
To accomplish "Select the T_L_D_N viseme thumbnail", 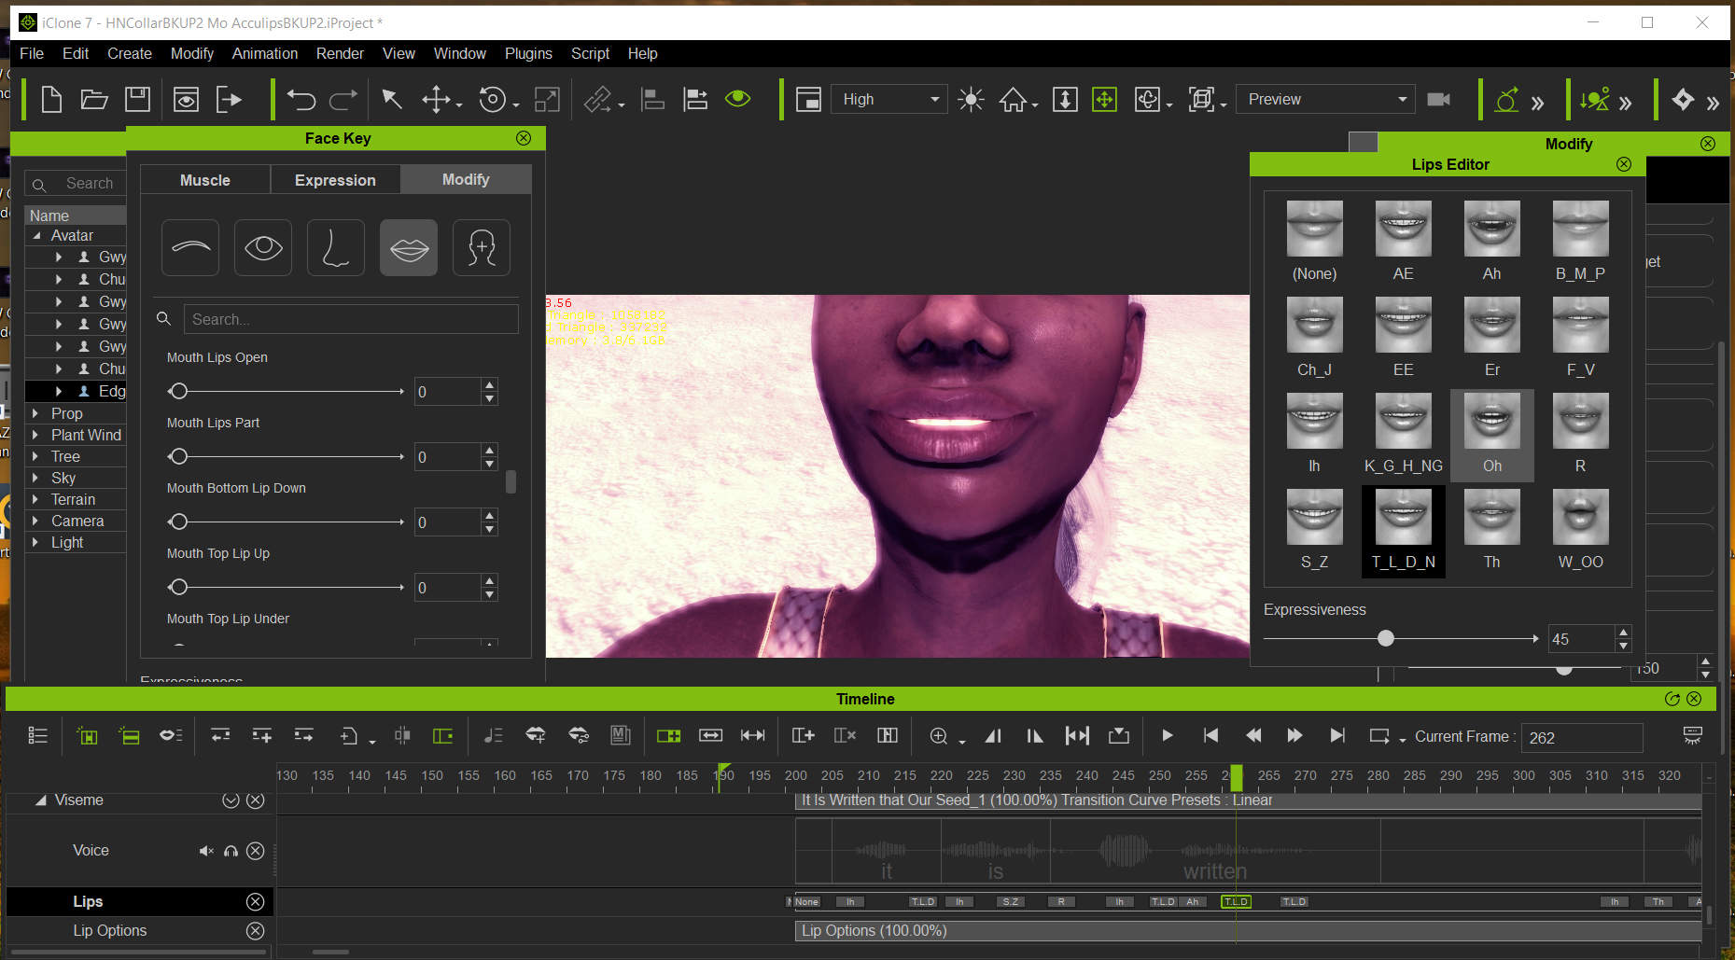I will (x=1403, y=517).
